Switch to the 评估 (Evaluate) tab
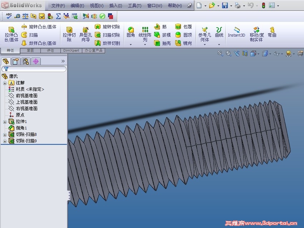 coord(50,51)
